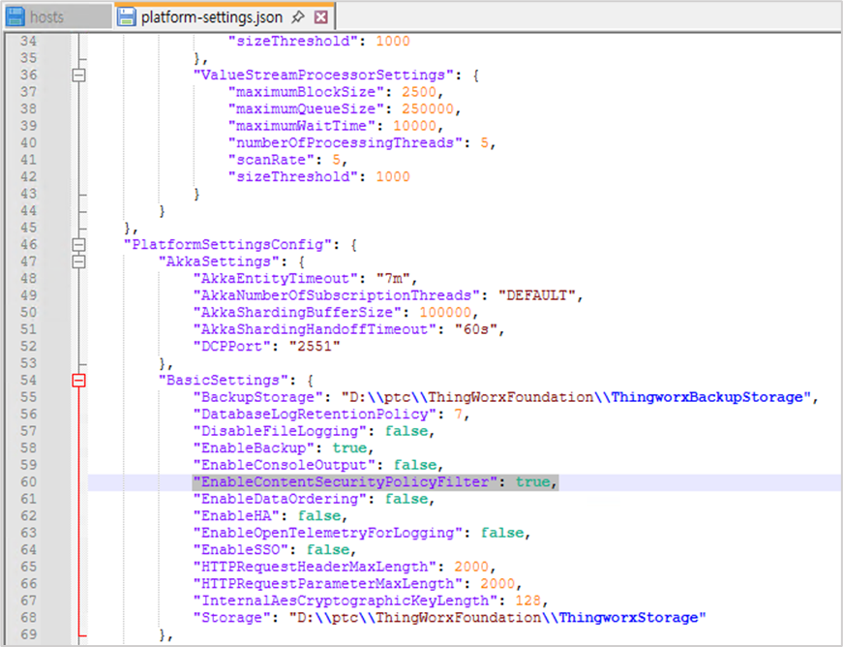Viewport: 843px width, 647px height.
Task: Collapse the PlatformSettingsConfig block at line 46
Action: point(78,245)
